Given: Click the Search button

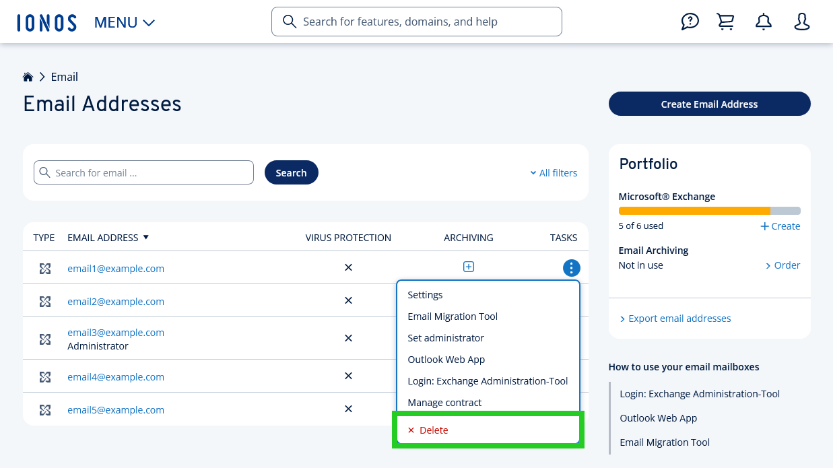Looking at the screenshot, I should click(x=291, y=173).
